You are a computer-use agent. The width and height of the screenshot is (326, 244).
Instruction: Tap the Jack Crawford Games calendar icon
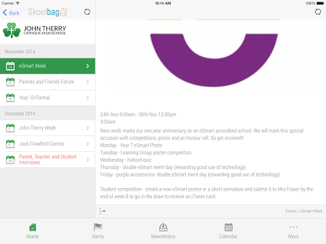(10, 144)
